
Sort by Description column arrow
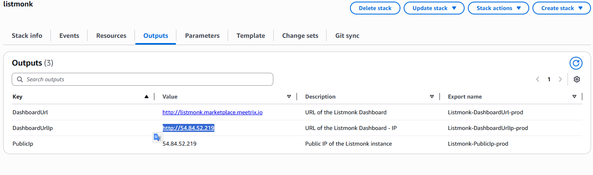click(432, 97)
